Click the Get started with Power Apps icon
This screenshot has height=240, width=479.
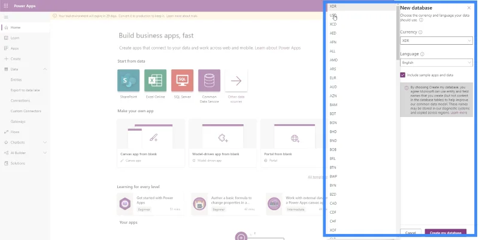click(125, 204)
